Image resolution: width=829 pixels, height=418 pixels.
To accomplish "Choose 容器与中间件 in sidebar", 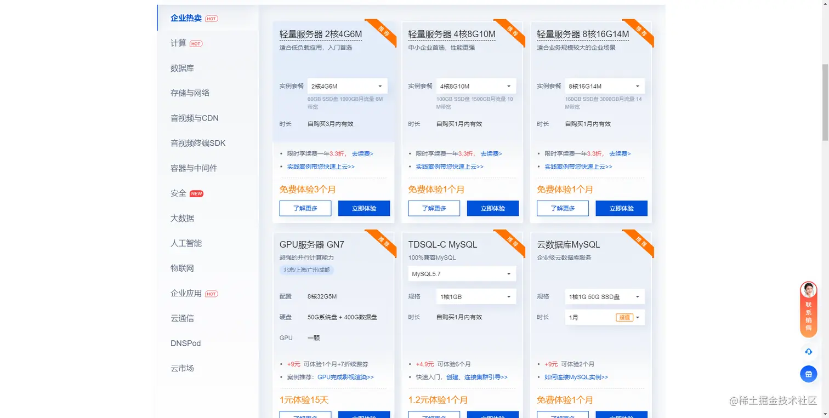I will [x=194, y=168].
